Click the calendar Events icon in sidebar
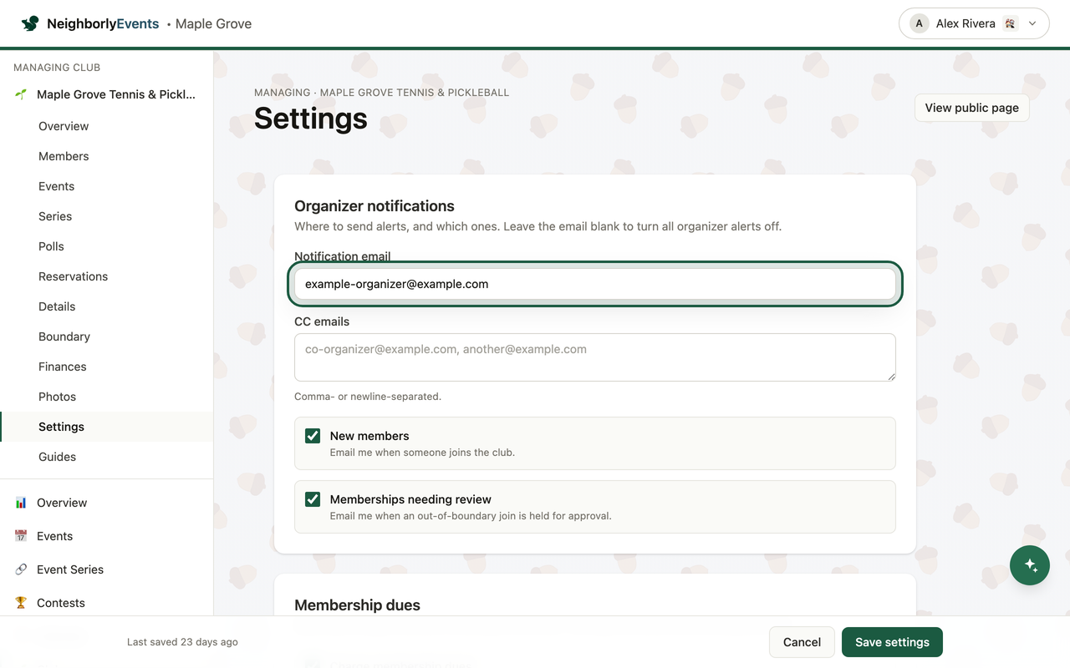This screenshot has height=668, width=1070. click(x=21, y=536)
